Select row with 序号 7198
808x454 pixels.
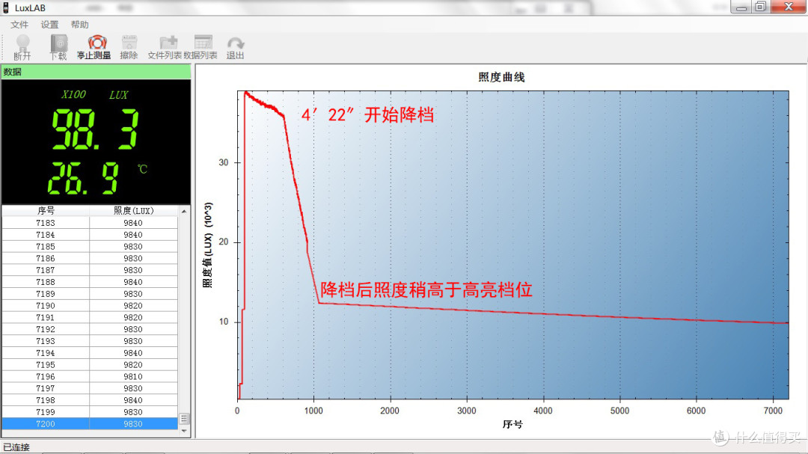[x=90, y=400]
